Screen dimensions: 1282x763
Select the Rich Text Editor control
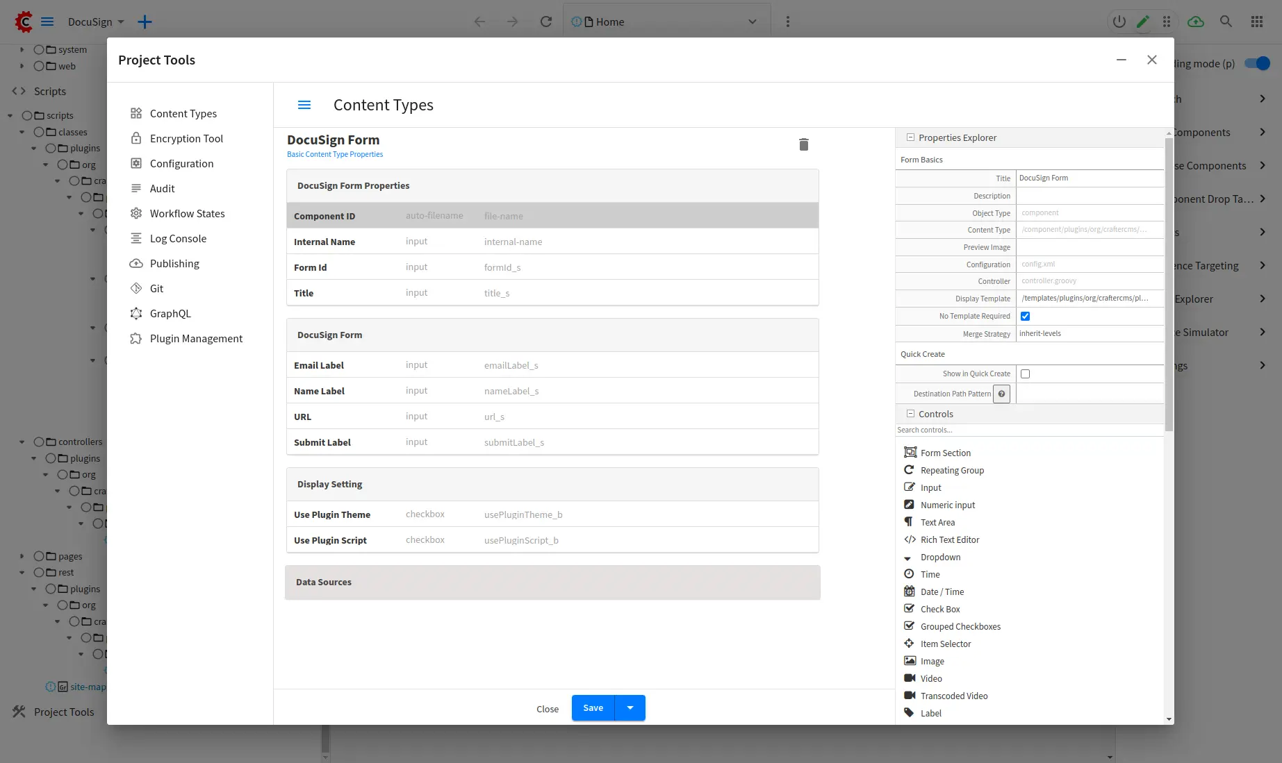pos(949,539)
